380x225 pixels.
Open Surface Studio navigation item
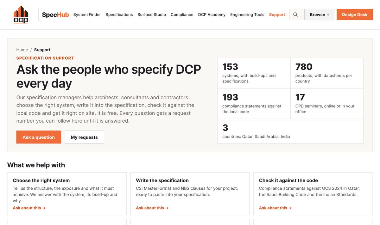tap(152, 15)
